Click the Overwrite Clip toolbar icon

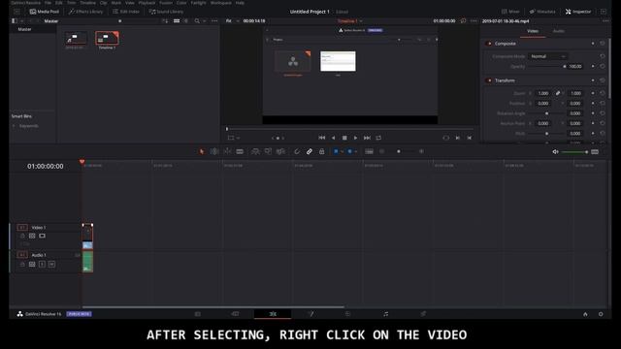pos(268,151)
